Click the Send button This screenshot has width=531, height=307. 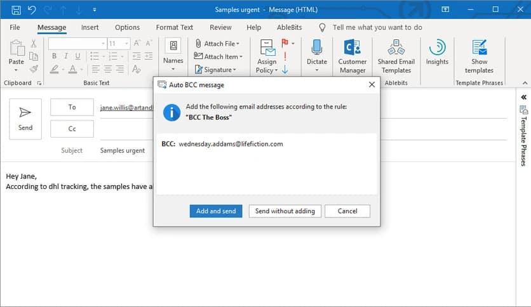[x=25, y=119]
